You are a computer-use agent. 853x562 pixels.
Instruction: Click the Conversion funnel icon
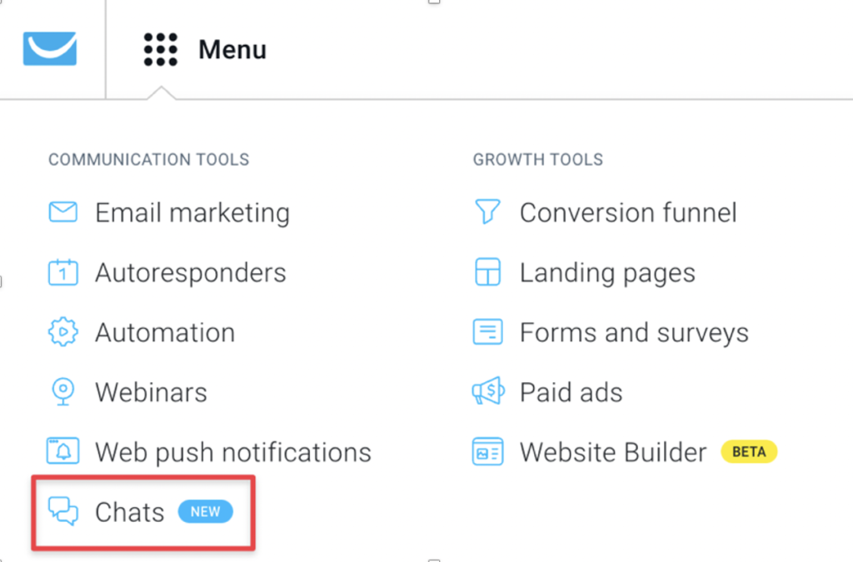(x=487, y=211)
